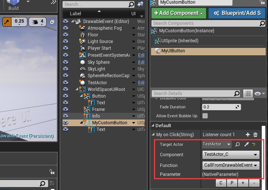The height and width of the screenshot is (190, 268).
Task: Select Atmospheric Fog in outliner
Action: click(x=105, y=28)
